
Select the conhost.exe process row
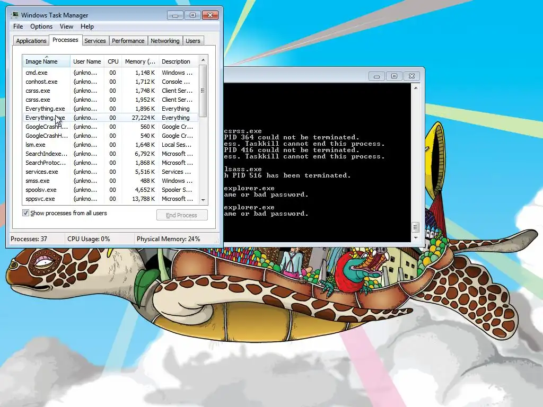[110, 82]
